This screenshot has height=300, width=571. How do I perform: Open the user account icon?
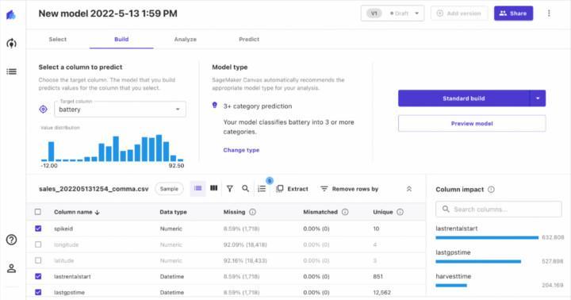(11, 269)
